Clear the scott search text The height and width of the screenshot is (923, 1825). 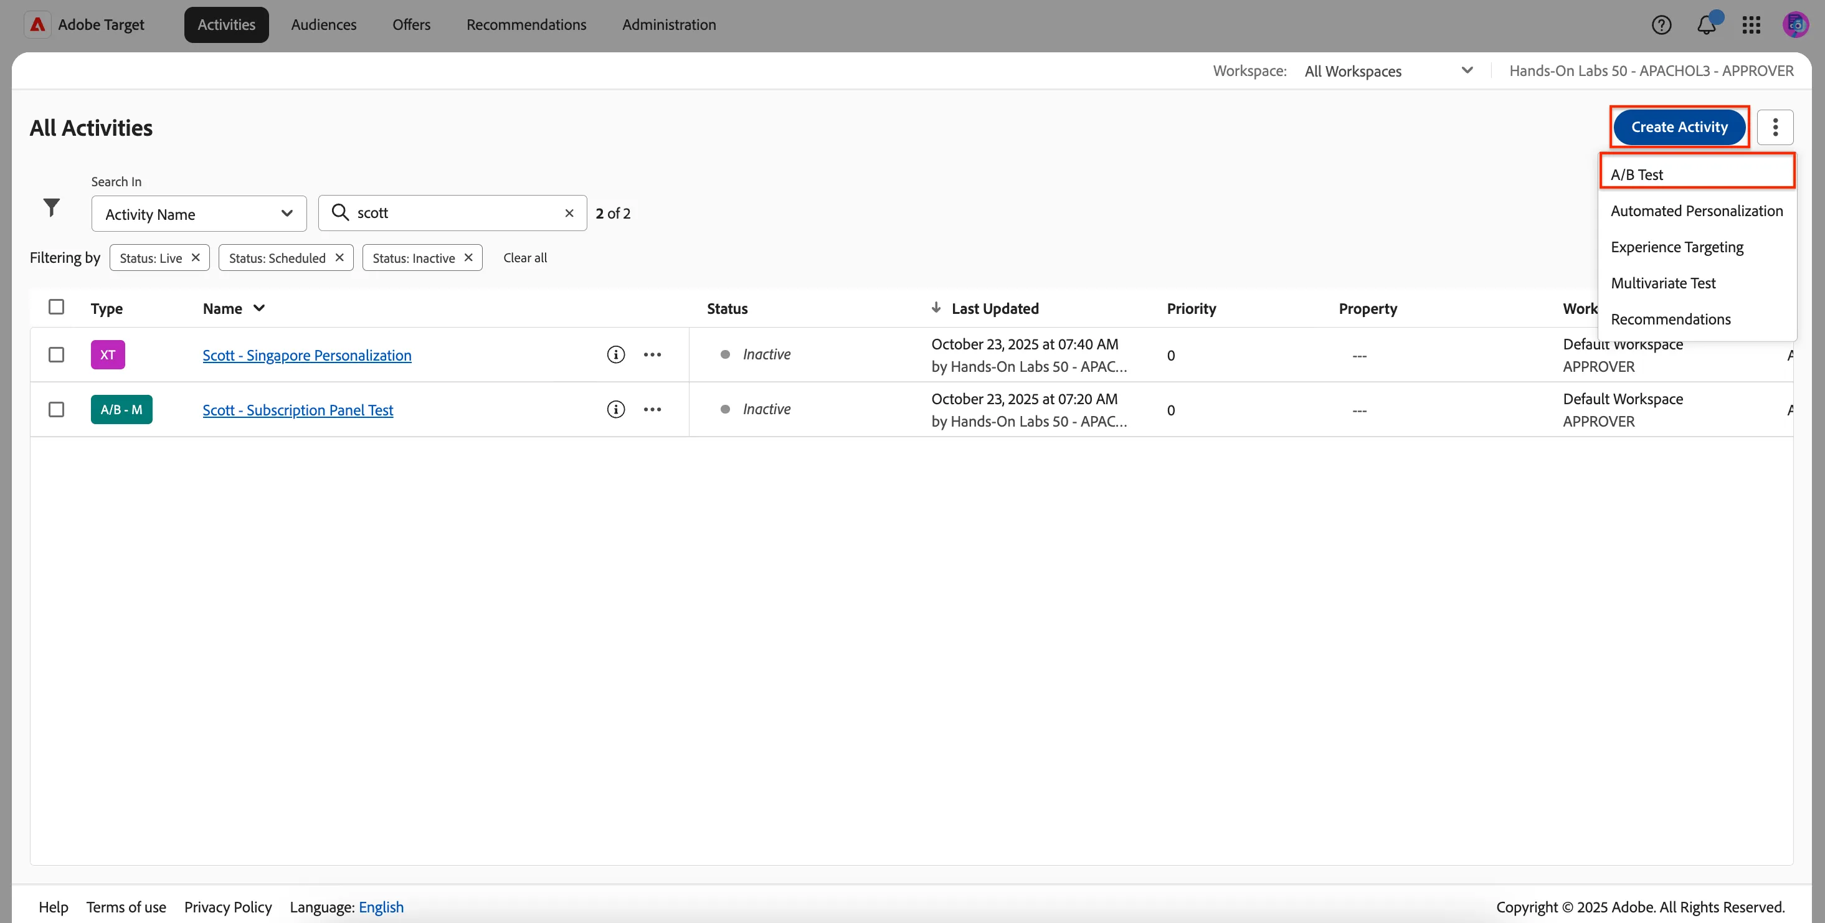(x=569, y=213)
